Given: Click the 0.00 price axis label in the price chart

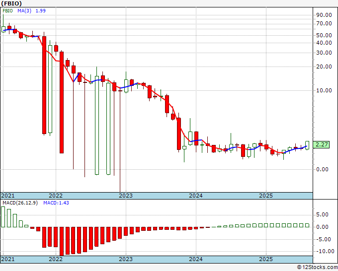Looking at the screenshot, I should 322,169.
